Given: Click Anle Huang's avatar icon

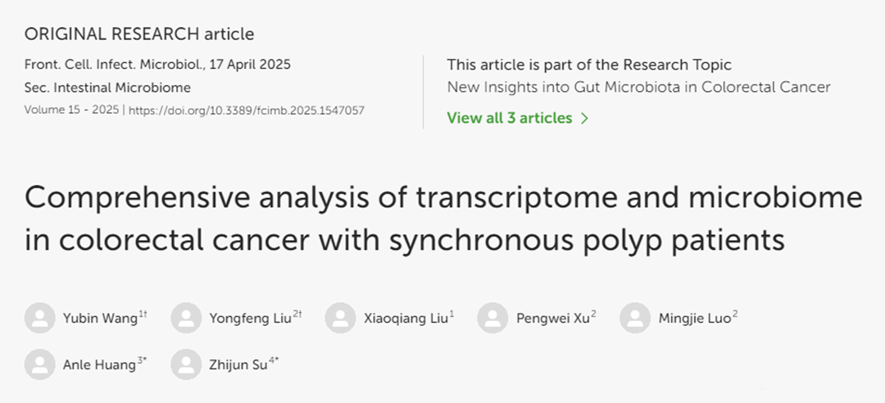Looking at the screenshot, I should click(40, 365).
